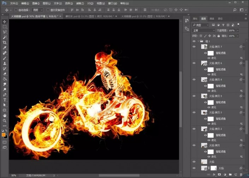Select the Rectangular Marquee tool

point(5,27)
